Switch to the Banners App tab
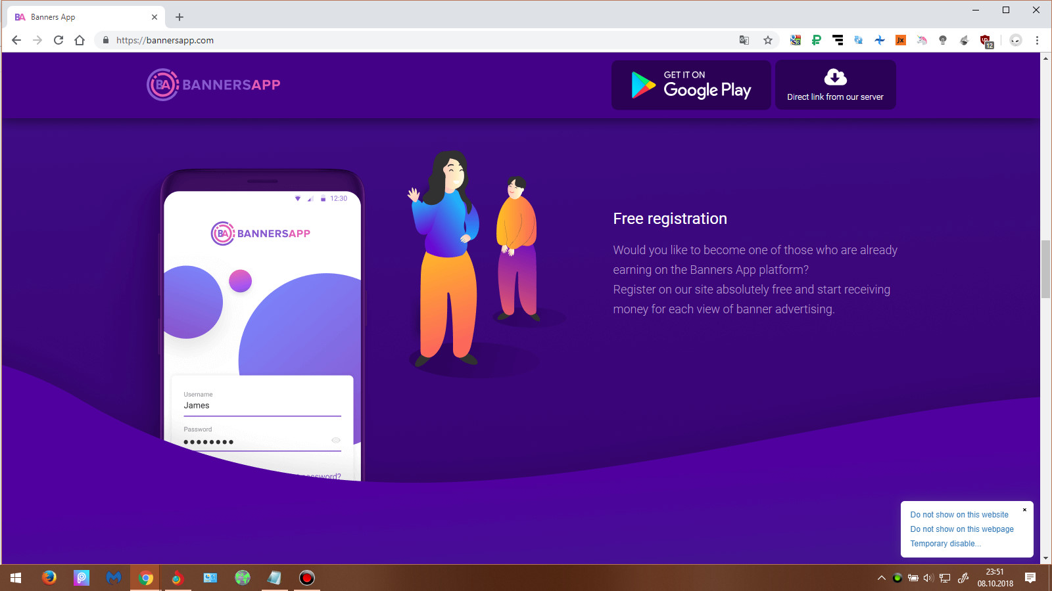Screen dimensions: 1052x591 (x=86, y=17)
